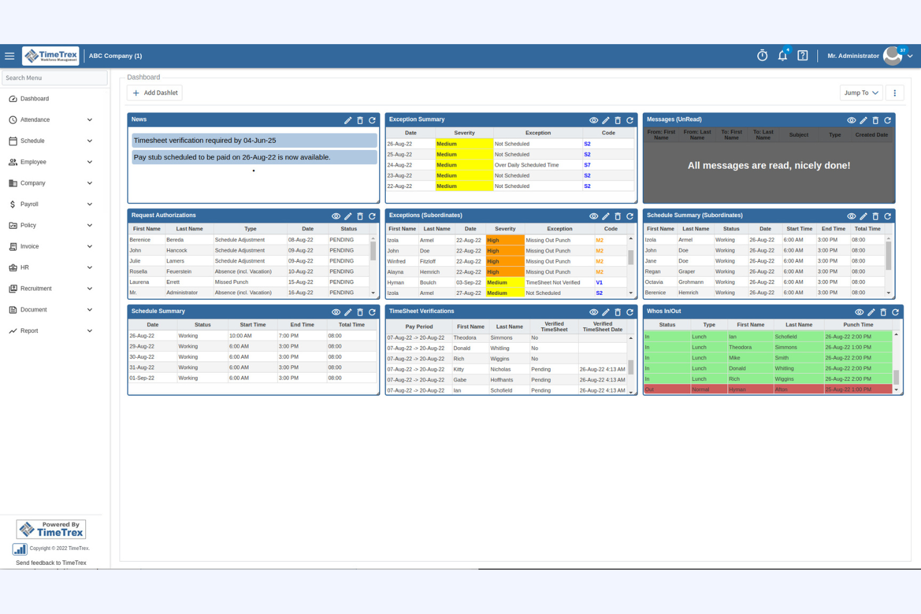Open the dashboard overflow three-dot menu
The image size is (921, 614).
(x=894, y=92)
